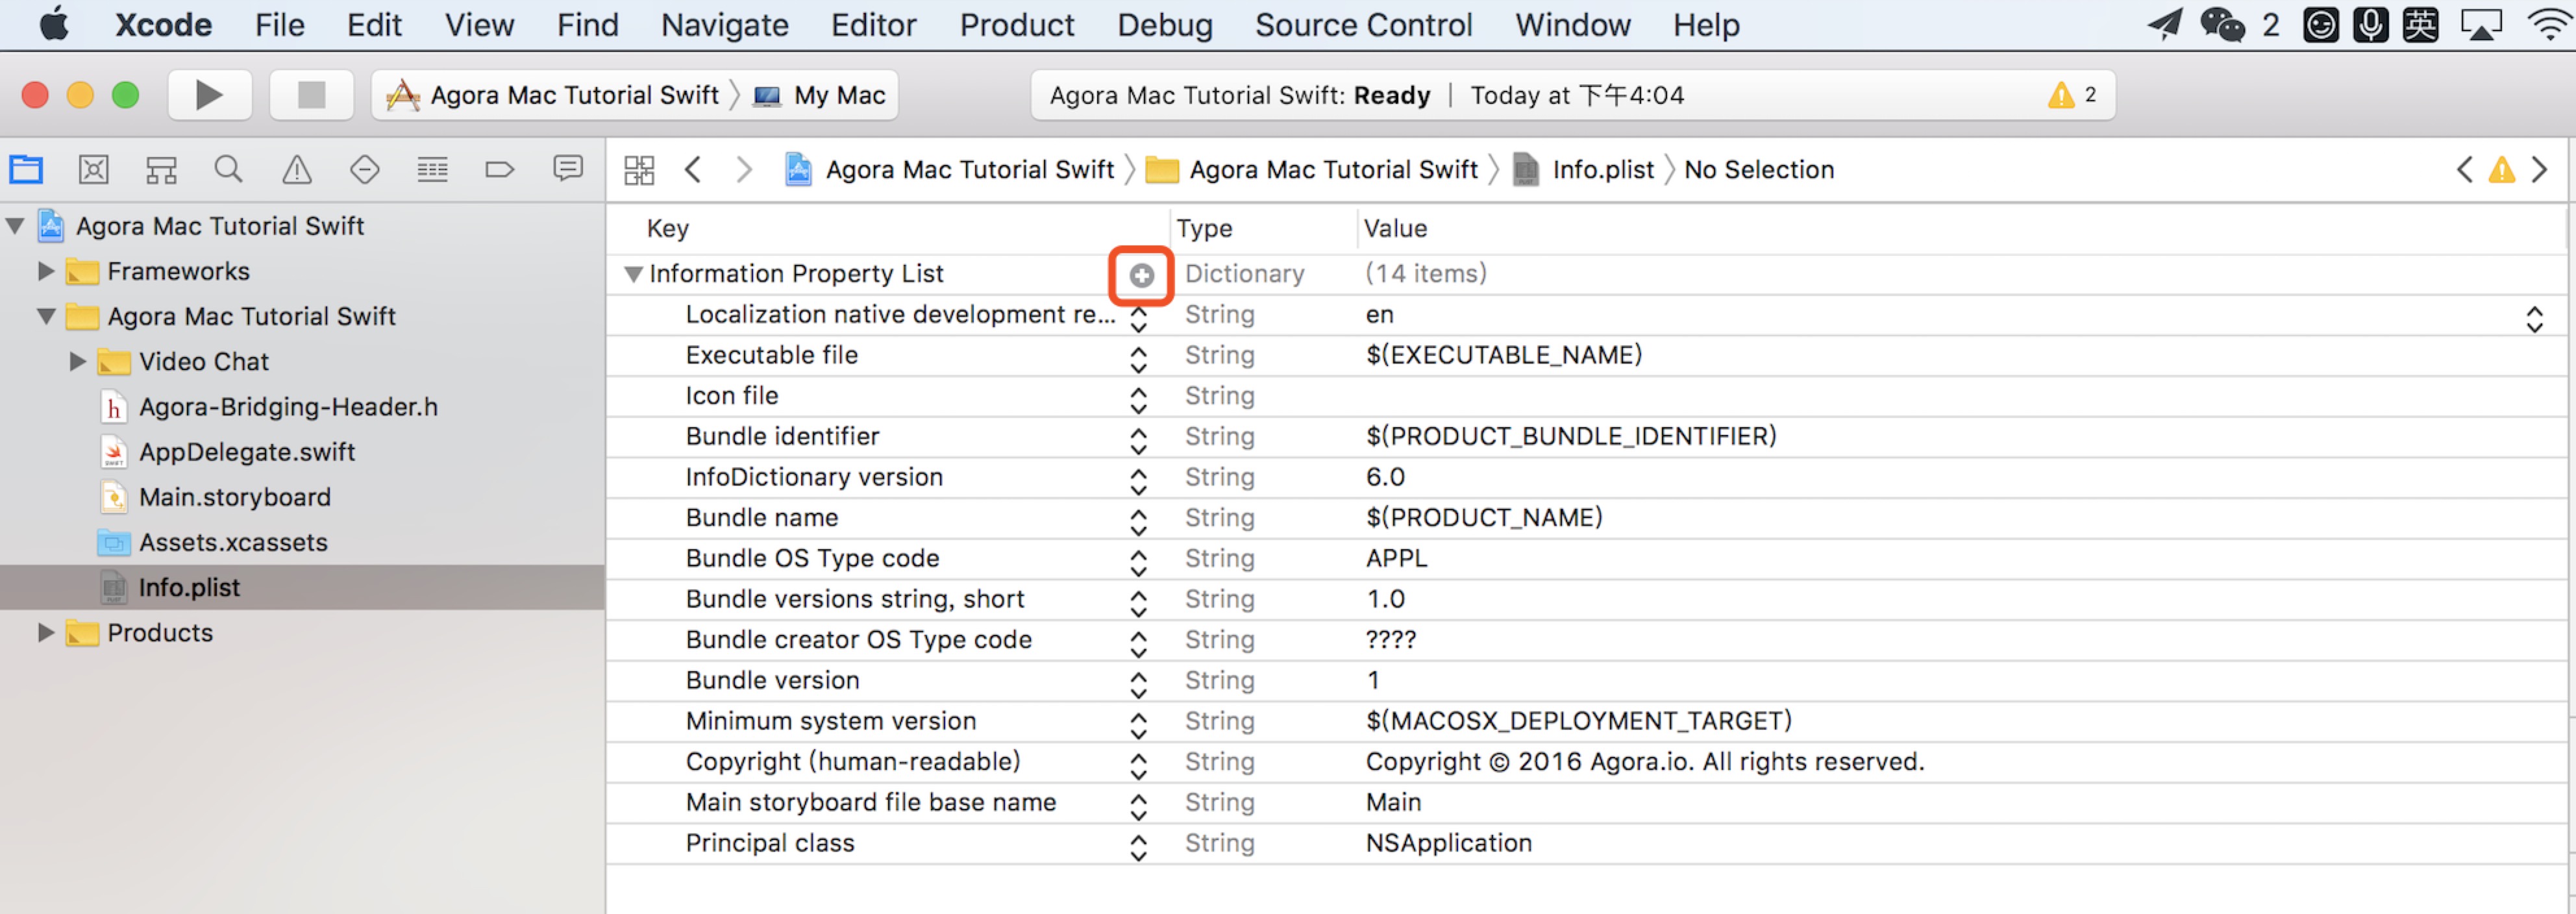The width and height of the screenshot is (2576, 914).
Task: Open key picker stepper for Principal class
Action: point(1138,848)
